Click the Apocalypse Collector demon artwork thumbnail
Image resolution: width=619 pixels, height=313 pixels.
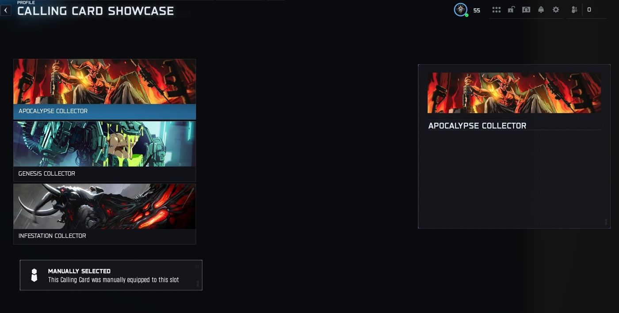[105, 82]
